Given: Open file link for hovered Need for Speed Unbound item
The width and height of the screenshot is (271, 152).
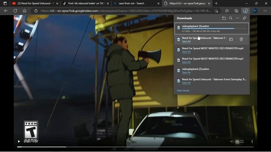Looking at the screenshot, I should coord(186,41).
